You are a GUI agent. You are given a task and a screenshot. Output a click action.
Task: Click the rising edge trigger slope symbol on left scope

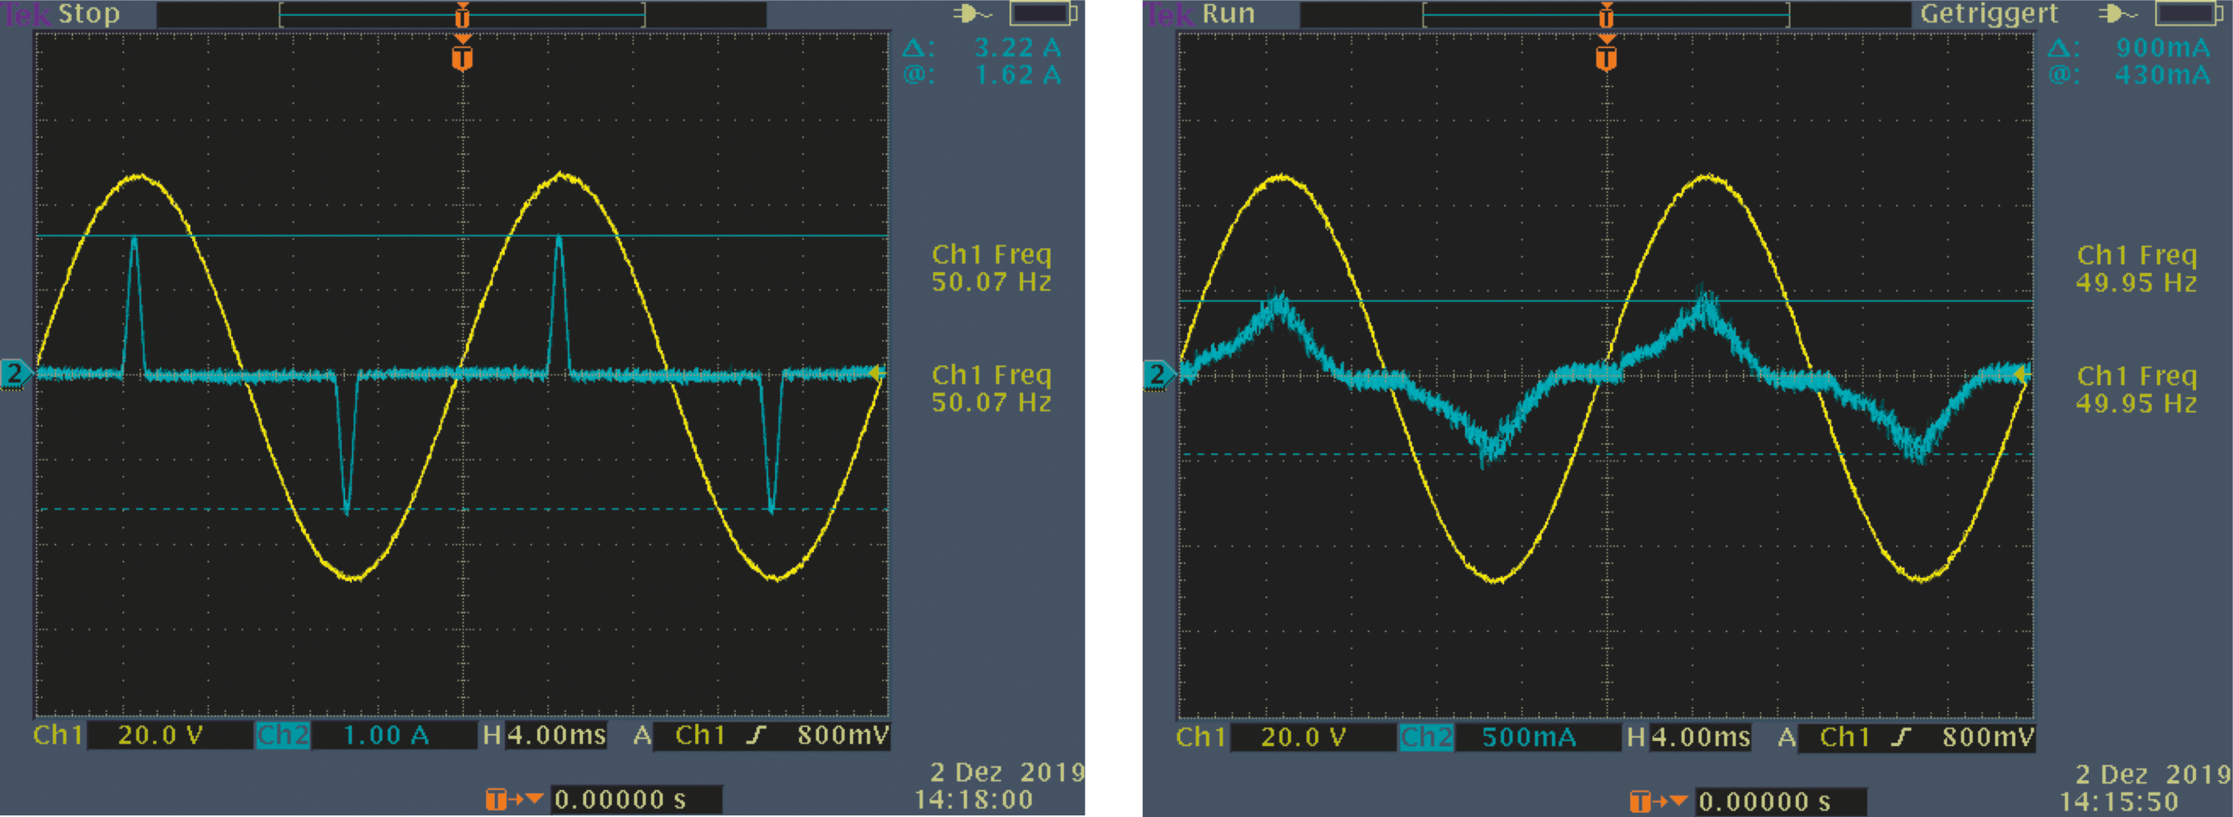click(756, 735)
